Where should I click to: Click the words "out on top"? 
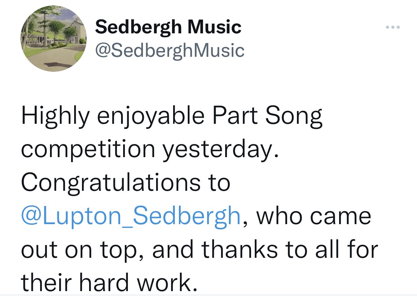pos(82,250)
